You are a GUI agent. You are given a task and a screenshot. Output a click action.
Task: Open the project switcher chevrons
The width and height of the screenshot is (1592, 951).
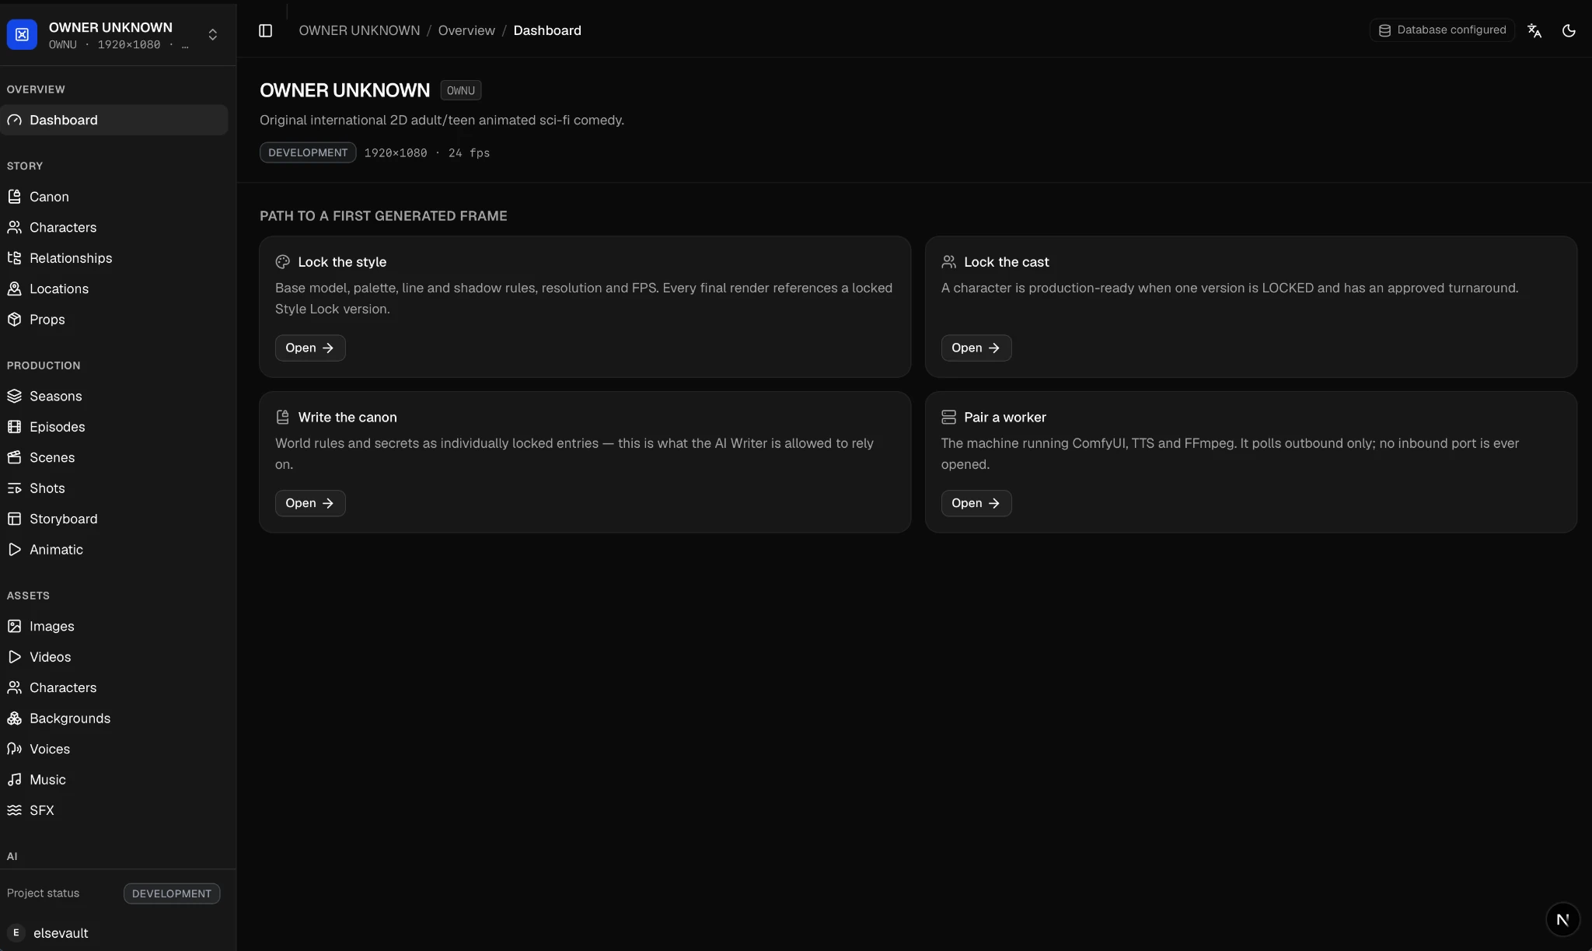point(213,35)
